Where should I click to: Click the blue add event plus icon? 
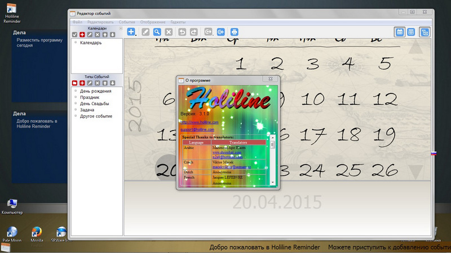[x=131, y=32]
